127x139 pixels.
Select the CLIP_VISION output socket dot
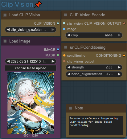(58, 23)
